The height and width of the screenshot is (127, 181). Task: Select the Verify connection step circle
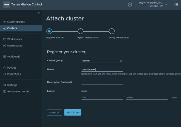pos(112,31)
